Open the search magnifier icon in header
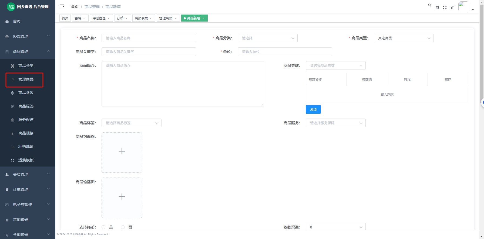The image size is (484, 239). click(429, 5)
